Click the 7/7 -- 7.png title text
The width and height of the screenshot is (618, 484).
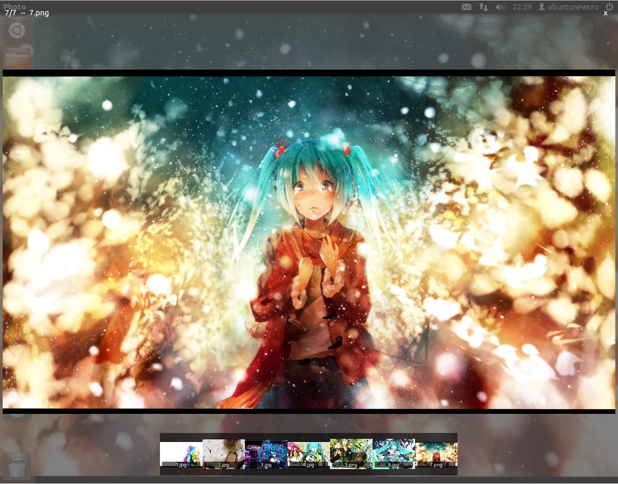point(27,13)
